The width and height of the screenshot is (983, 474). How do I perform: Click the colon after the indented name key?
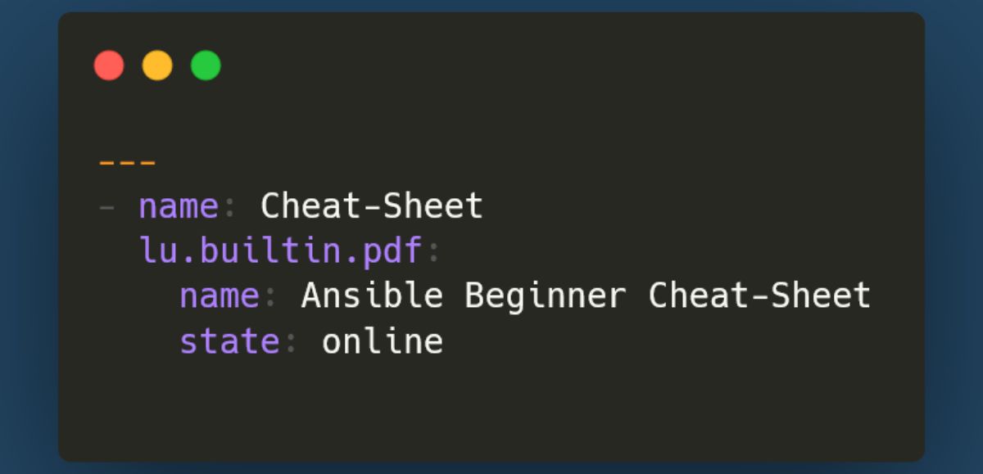click(270, 297)
